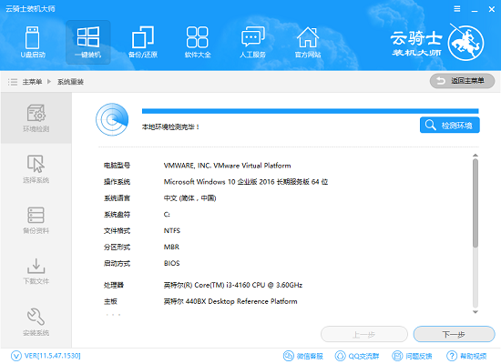Image resolution: width=501 pixels, height=364 pixels.
Task: Click the info list scrollbar thumb
Action: (475, 203)
